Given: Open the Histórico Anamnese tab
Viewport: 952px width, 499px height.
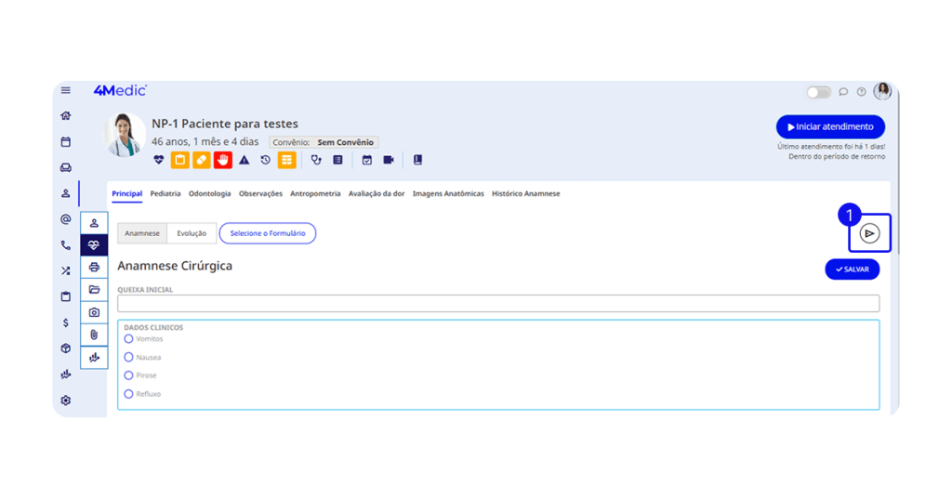Looking at the screenshot, I should [525, 193].
